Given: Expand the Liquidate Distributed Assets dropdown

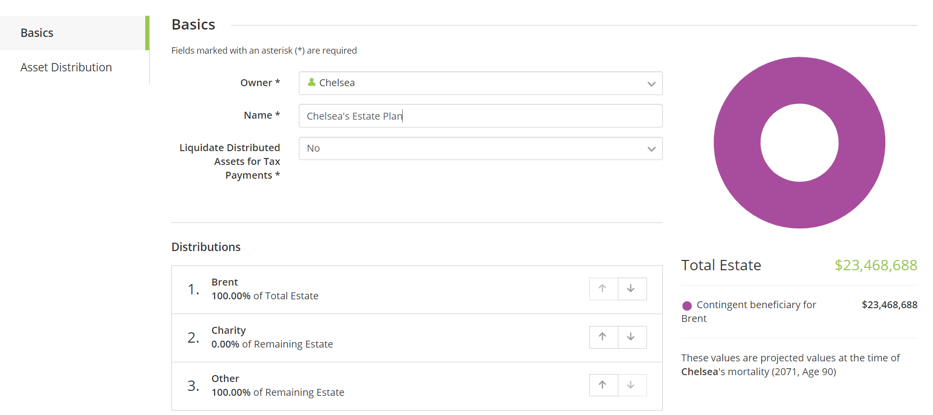Looking at the screenshot, I should click(480, 148).
